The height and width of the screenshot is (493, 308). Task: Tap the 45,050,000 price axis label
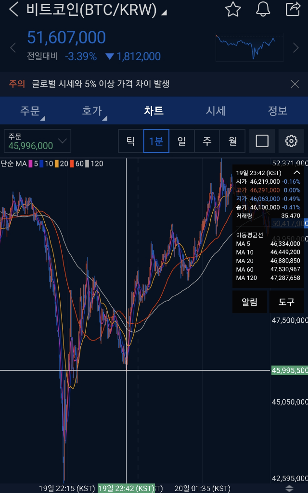289,402
